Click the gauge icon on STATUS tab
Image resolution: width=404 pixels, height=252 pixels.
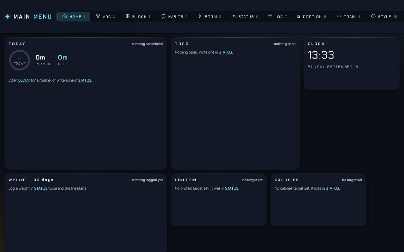point(234,16)
